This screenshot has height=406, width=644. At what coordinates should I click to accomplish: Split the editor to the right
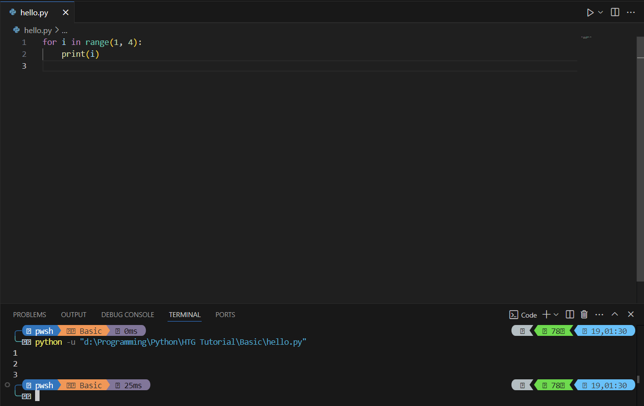pos(615,12)
